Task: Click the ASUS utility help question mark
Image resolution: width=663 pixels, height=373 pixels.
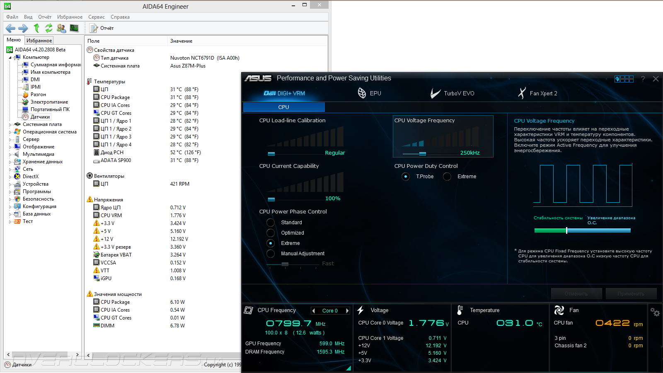Action: click(643, 79)
